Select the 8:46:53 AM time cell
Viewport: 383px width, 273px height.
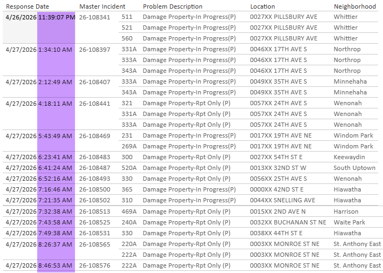[55, 265]
